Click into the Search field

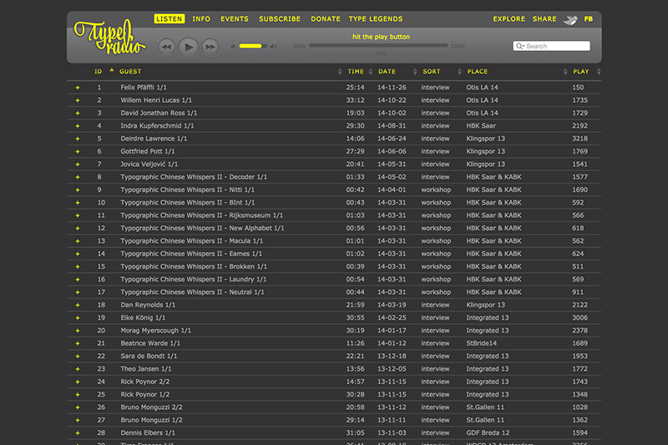click(552, 46)
